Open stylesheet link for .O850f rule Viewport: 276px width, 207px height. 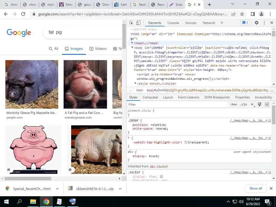[x=250, y=120]
